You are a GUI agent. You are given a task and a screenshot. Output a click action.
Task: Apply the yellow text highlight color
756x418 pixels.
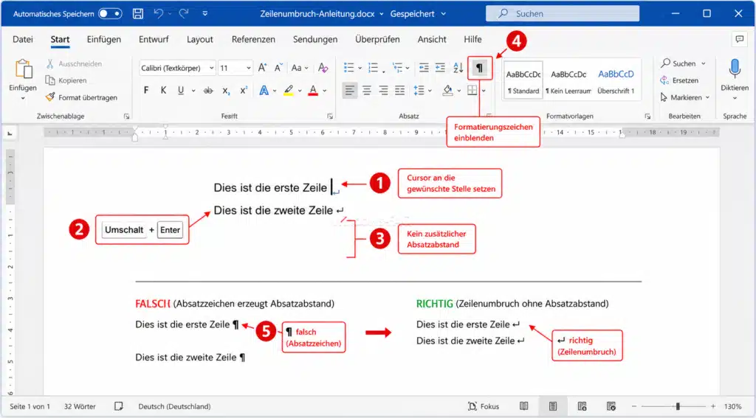(x=289, y=90)
